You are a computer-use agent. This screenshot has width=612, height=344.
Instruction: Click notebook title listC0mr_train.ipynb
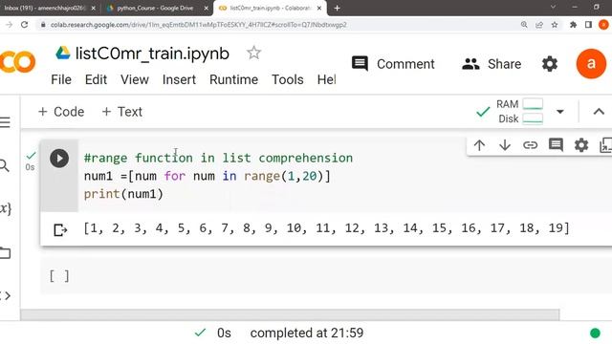[152, 54]
